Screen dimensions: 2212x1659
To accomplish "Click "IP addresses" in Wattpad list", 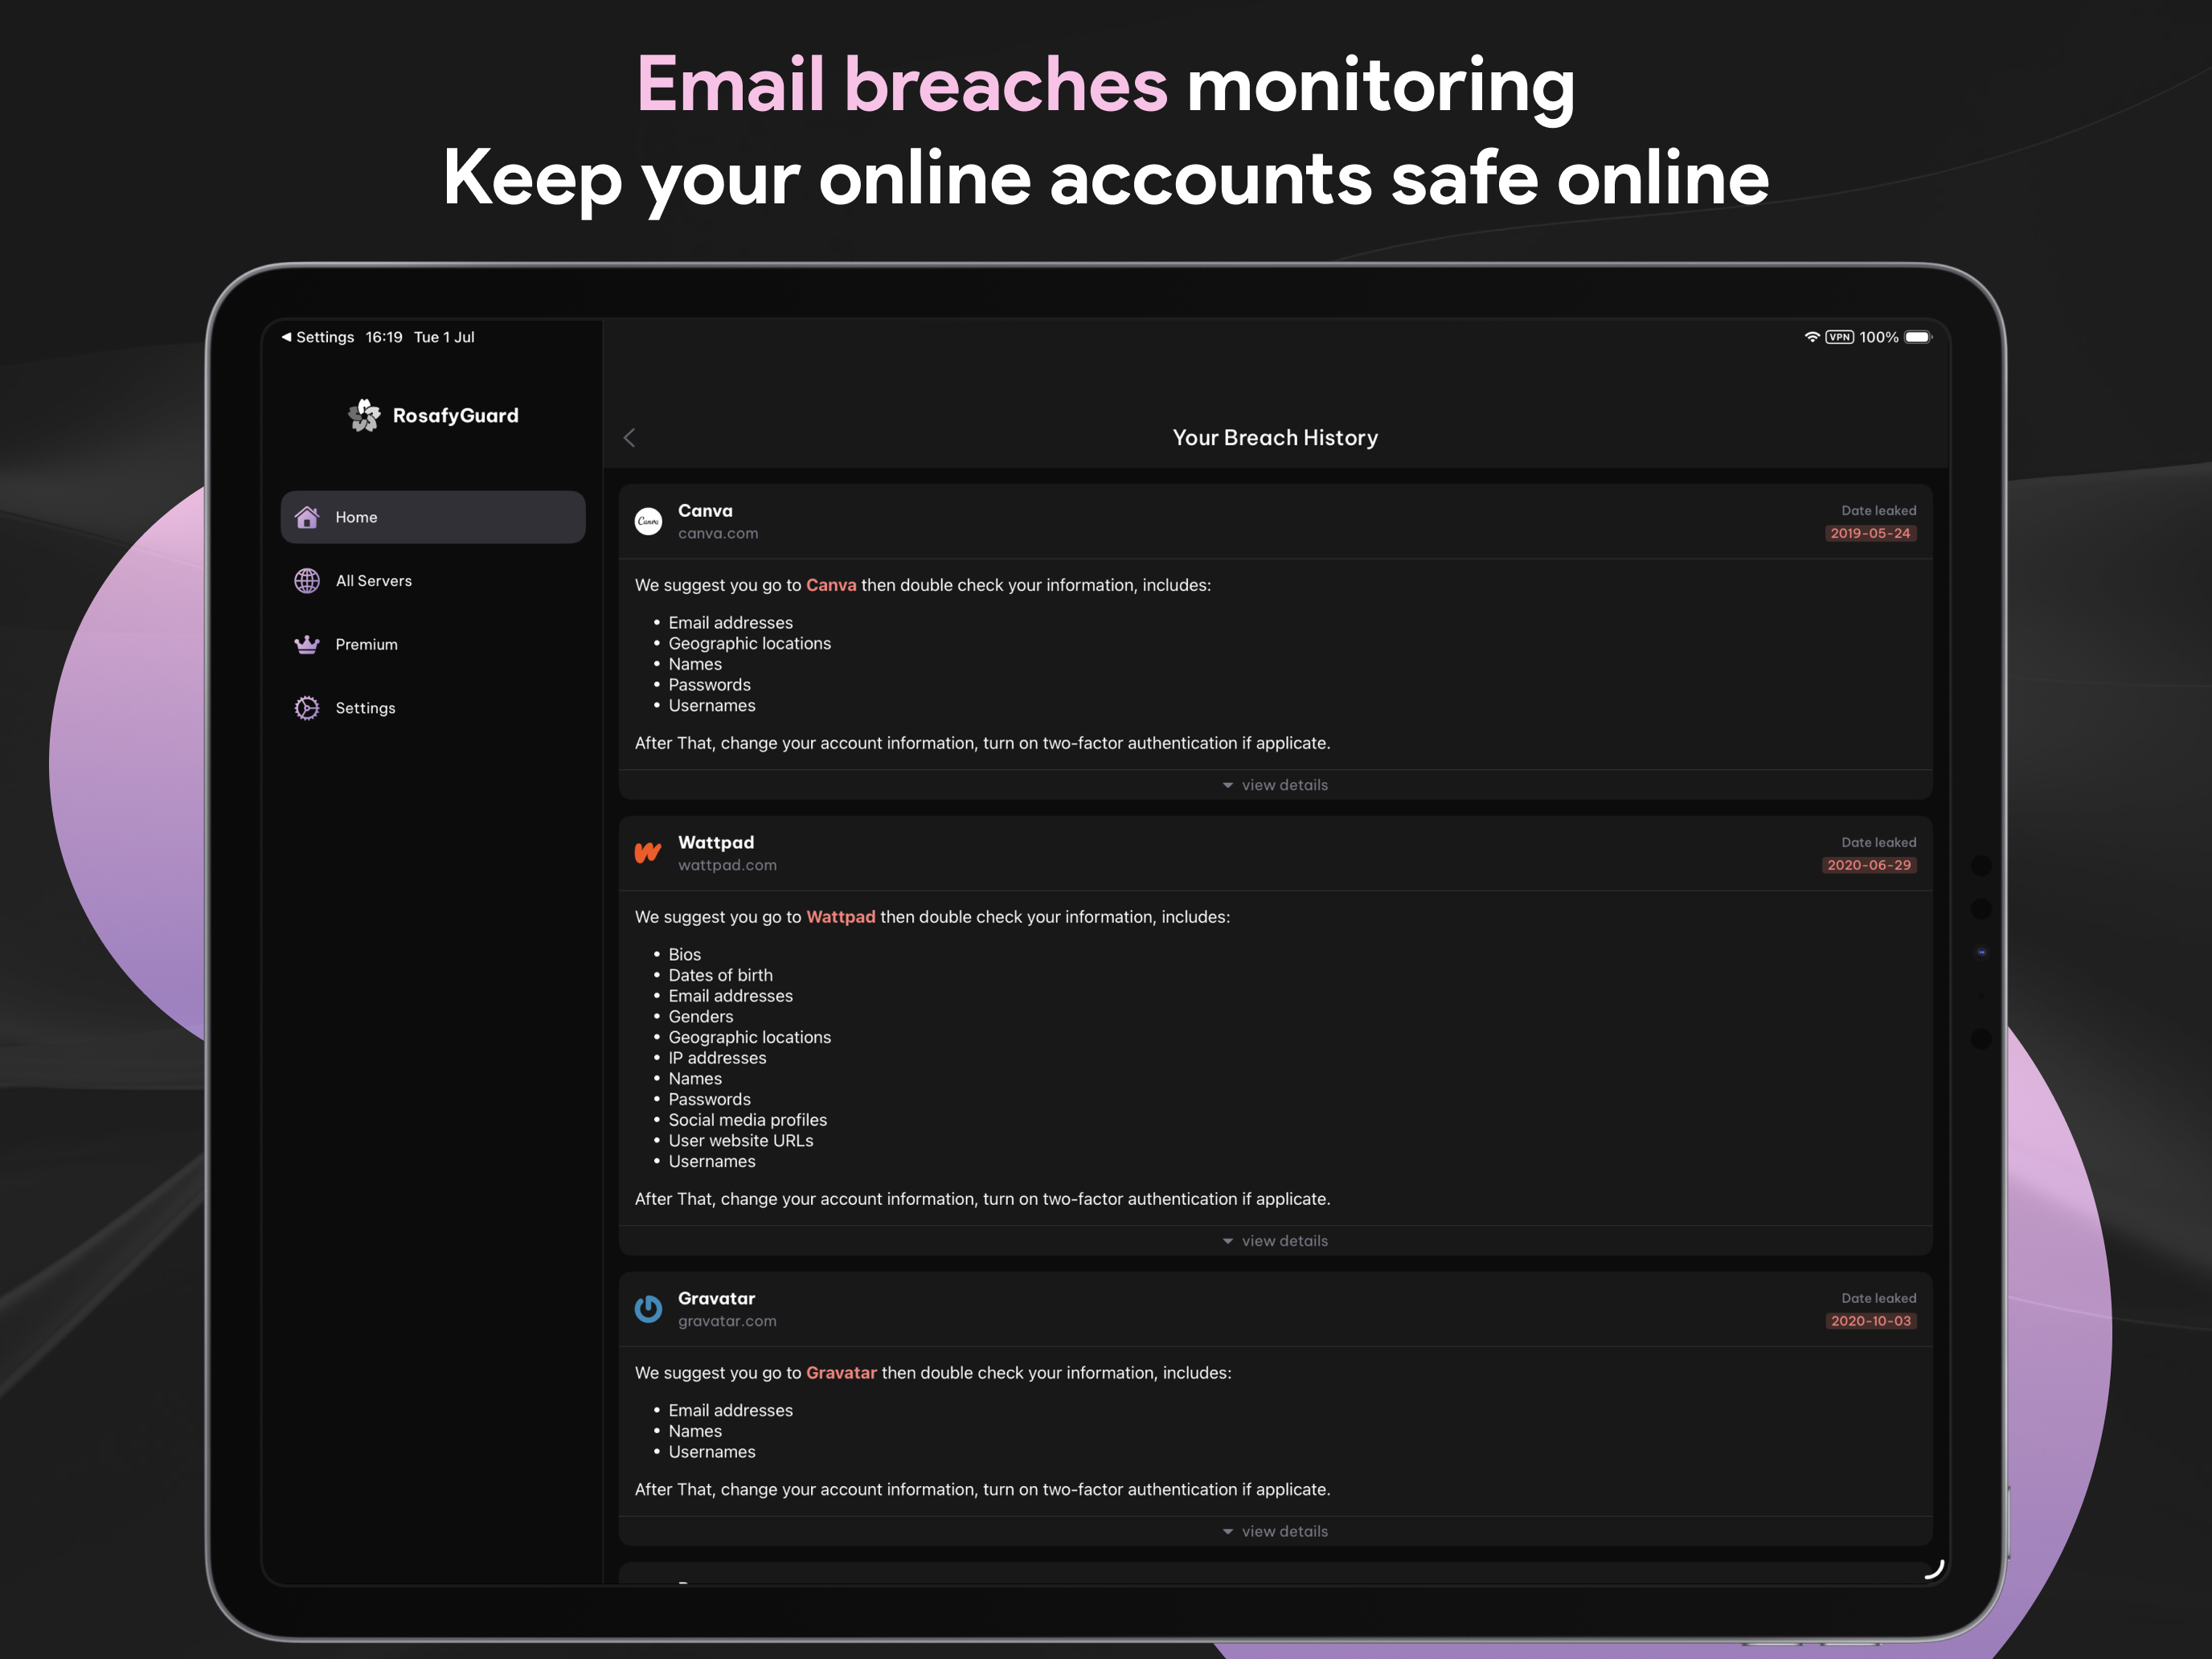I will tap(717, 1058).
